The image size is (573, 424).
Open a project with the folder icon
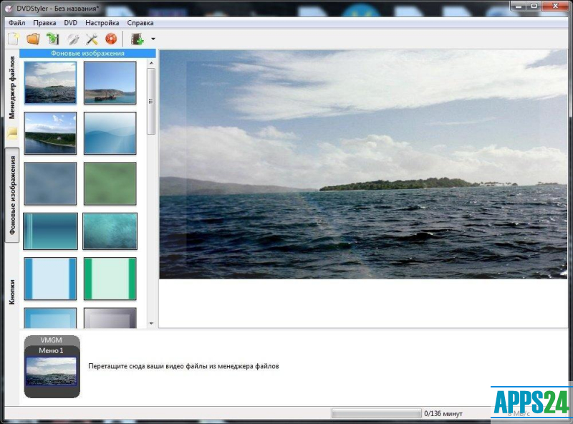33,39
